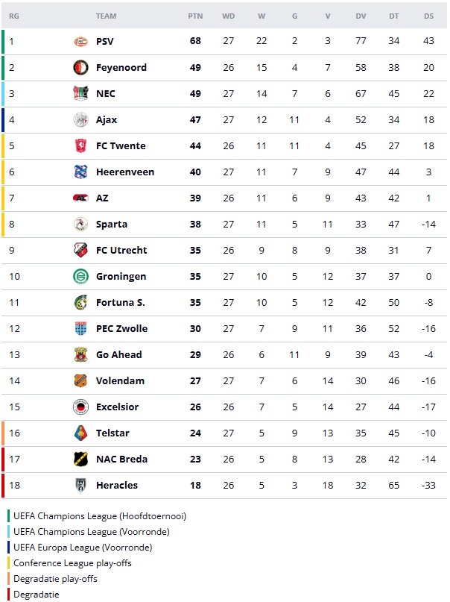Click the FC Utrecht crest icon

coord(80,250)
